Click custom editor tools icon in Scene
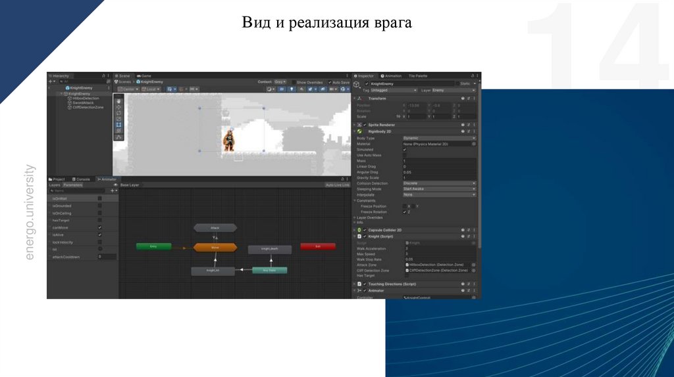The width and height of the screenshot is (674, 377). tap(118, 137)
